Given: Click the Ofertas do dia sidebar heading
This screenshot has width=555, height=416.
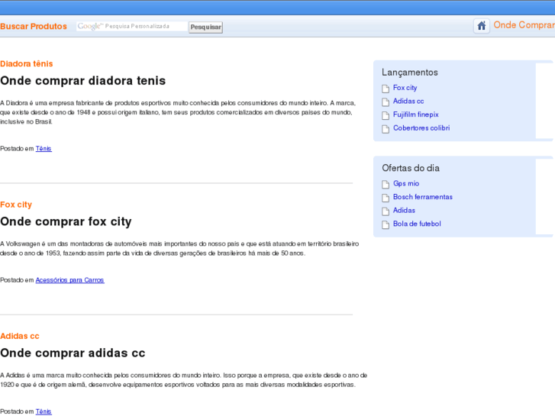Looking at the screenshot, I should (x=411, y=168).
